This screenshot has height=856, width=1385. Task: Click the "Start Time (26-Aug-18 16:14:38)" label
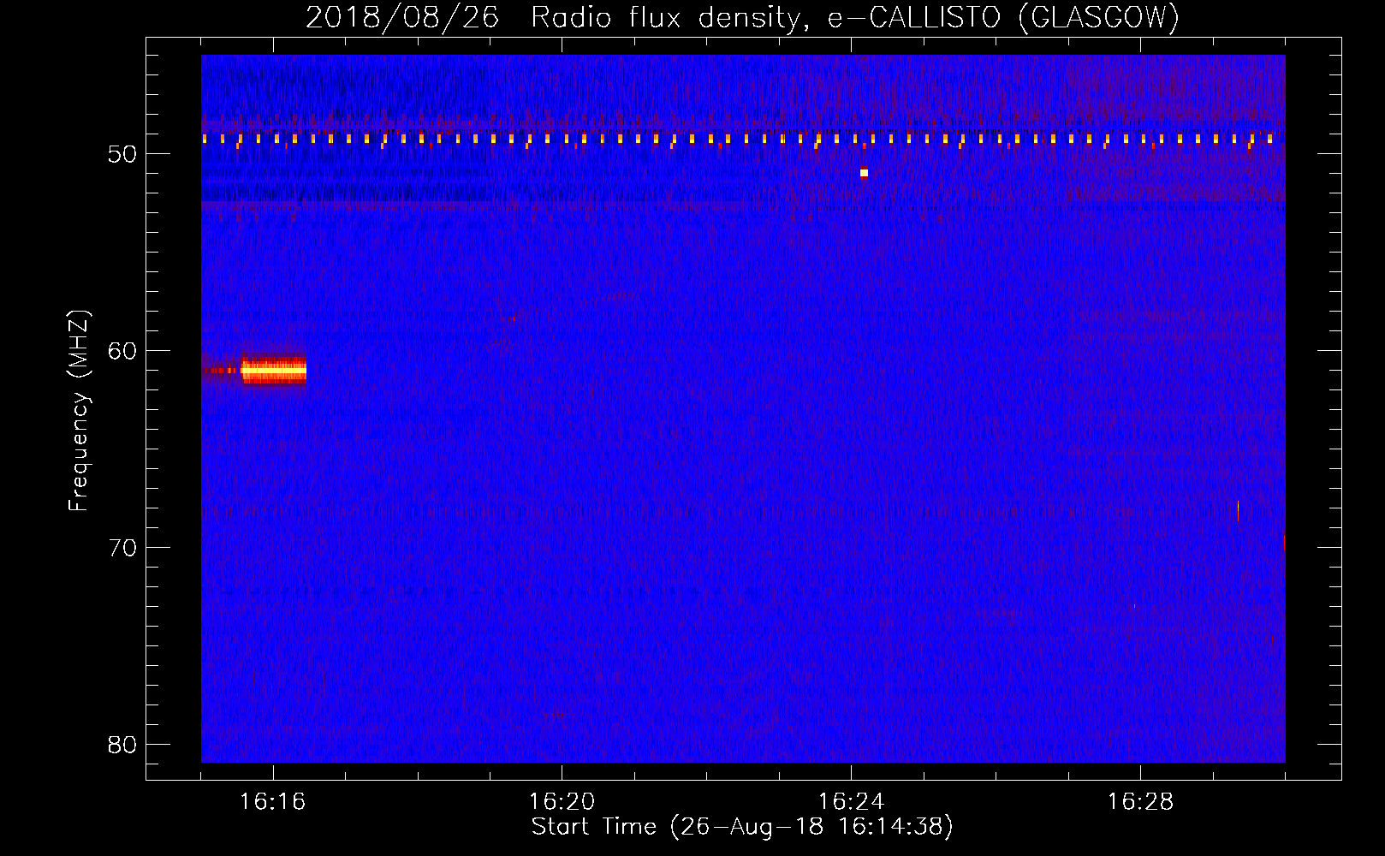(742, 827)
